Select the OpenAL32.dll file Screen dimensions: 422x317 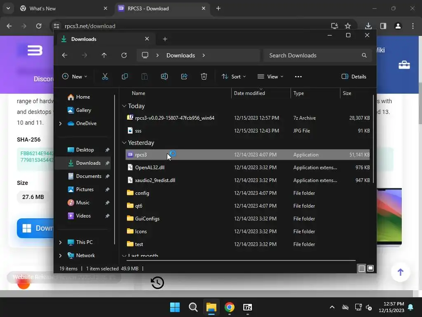248,168
